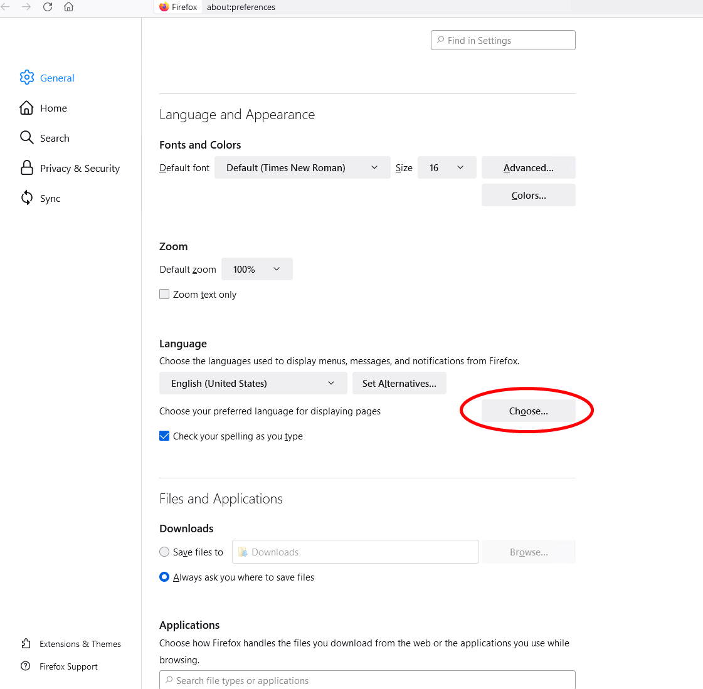Go forward with the arrow icon

pyautogui.click(x=26, y=7)
